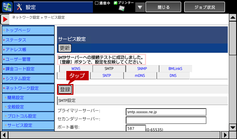Open サービス設定 submenu item
This screenshot has width=237, height=139.
pos(28,125)
